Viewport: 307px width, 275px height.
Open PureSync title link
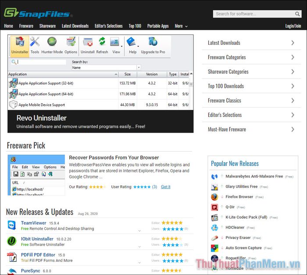coord(30,271)
